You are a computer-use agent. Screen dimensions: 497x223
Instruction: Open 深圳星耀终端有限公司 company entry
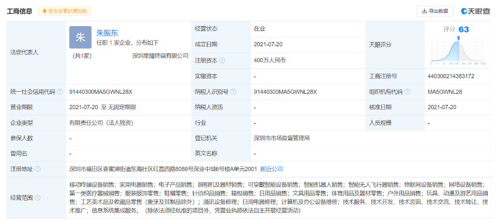click(160, 56)
